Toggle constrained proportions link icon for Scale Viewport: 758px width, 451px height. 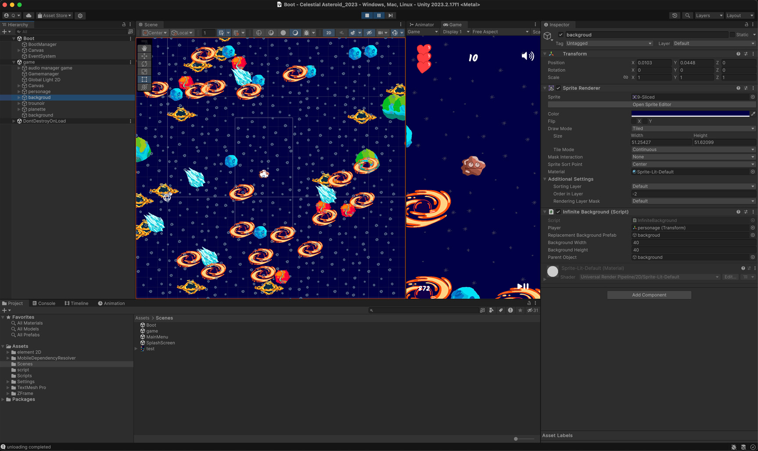[625, 78]
